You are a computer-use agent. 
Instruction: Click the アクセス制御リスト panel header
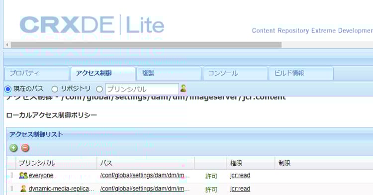[189, 134]
